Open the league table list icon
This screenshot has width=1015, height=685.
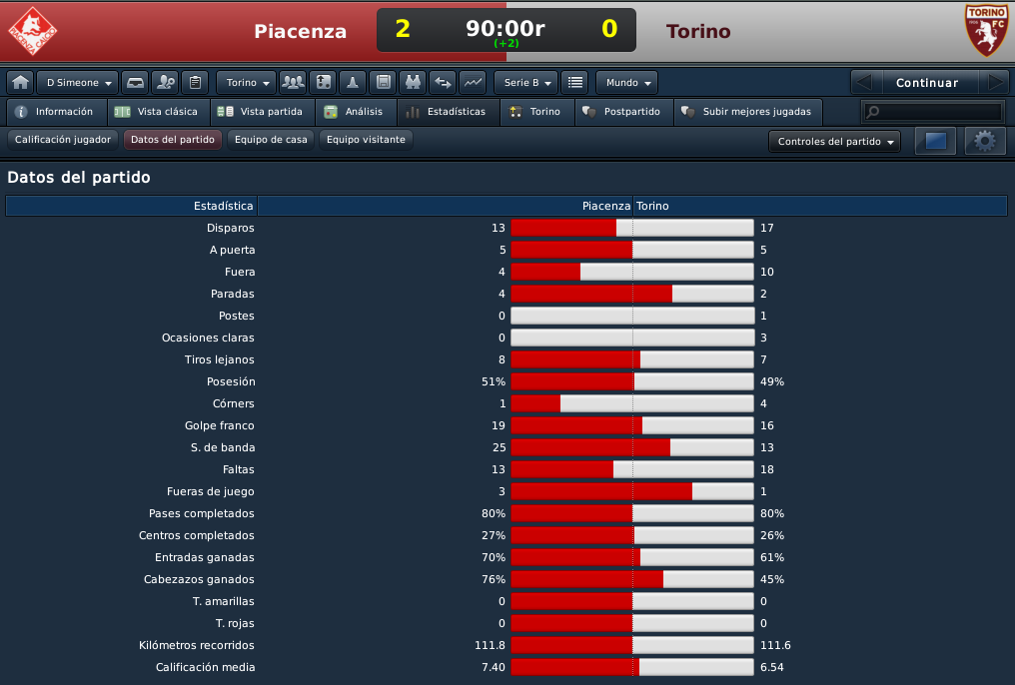coord(574,82)
